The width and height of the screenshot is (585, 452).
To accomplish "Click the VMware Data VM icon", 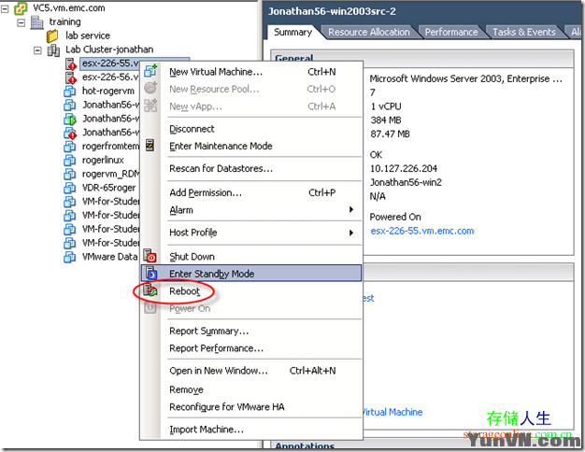I will (x=70, y=257).
